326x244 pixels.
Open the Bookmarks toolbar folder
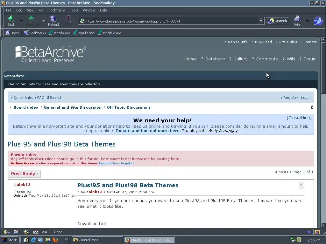tap(34, 33)
